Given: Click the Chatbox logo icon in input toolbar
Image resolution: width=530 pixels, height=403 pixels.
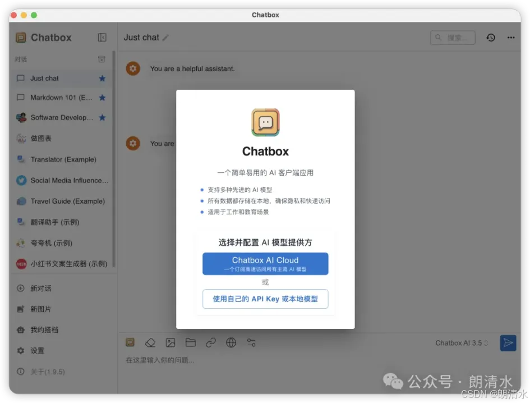Looking at the screenshot, I should (130, 342).
